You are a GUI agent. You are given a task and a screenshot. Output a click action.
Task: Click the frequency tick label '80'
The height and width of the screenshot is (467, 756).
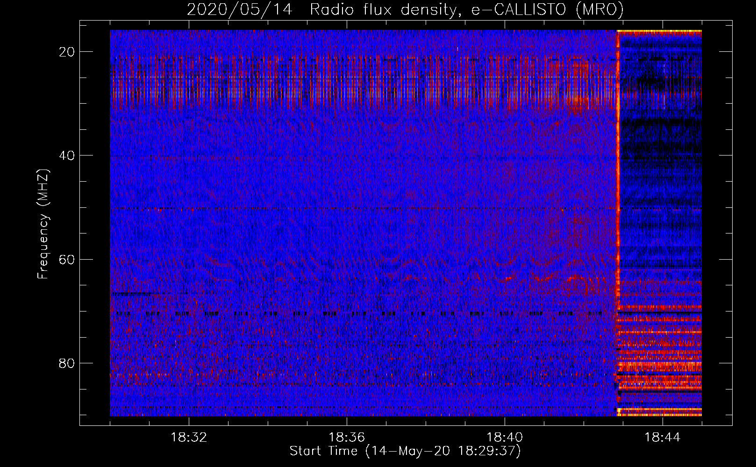point(67,363)
